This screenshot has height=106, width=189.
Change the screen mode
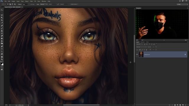click(x=2, y=69)
